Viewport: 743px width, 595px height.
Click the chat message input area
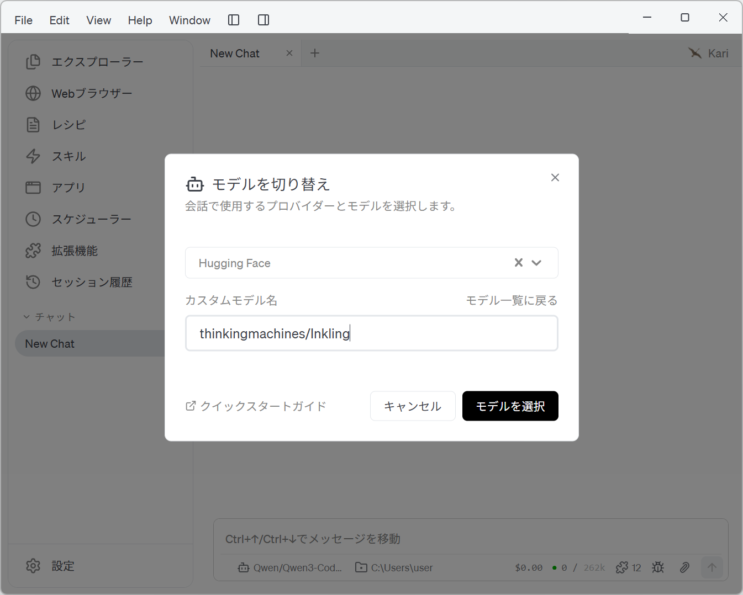tap(471, 539)
